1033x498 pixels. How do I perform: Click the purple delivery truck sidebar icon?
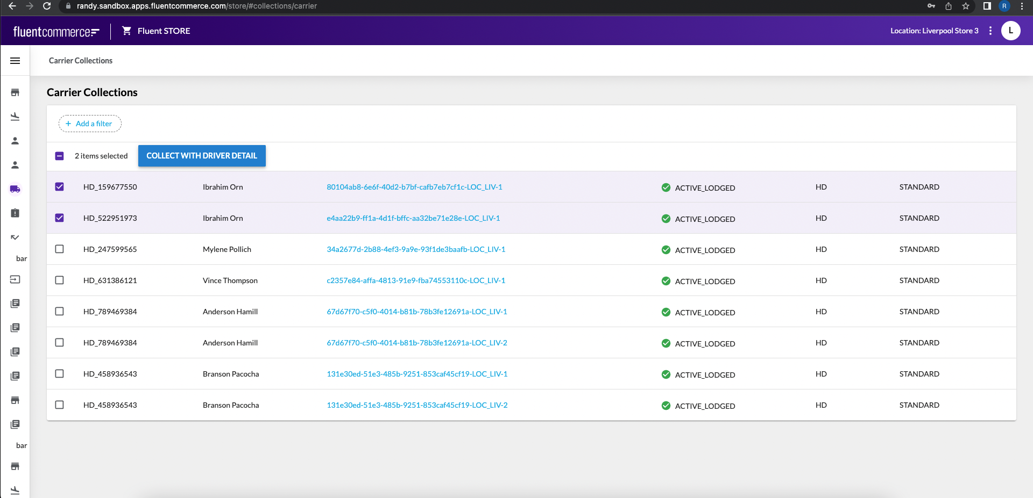15,189
